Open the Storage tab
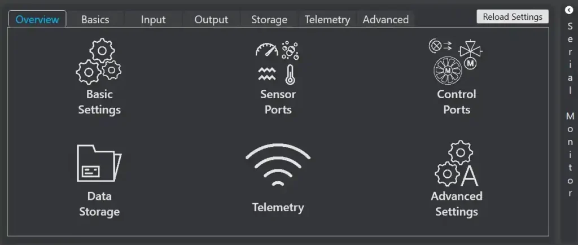The height and width of the screenshot is (245, 578). click(269, 19)
